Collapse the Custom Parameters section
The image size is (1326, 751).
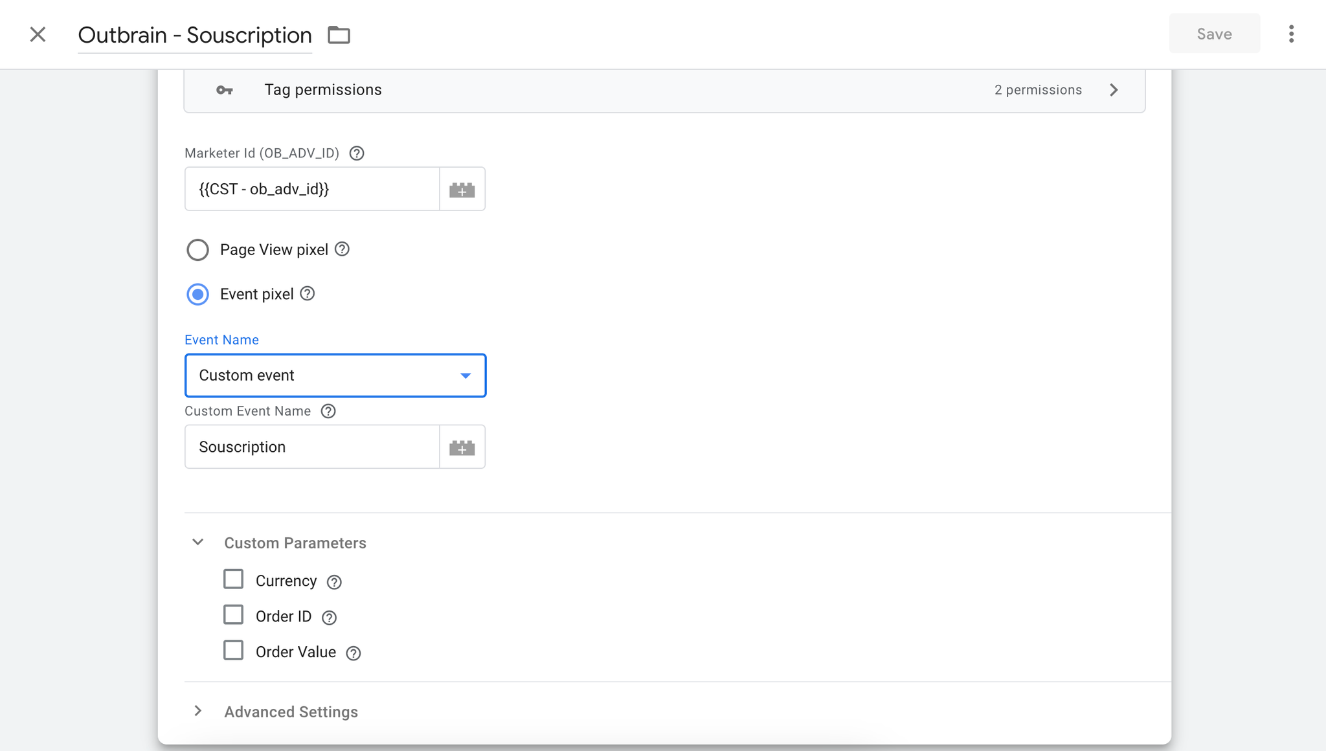(x=197, y=542)
